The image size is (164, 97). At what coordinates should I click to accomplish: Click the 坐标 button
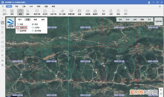(x=135, y=20)
